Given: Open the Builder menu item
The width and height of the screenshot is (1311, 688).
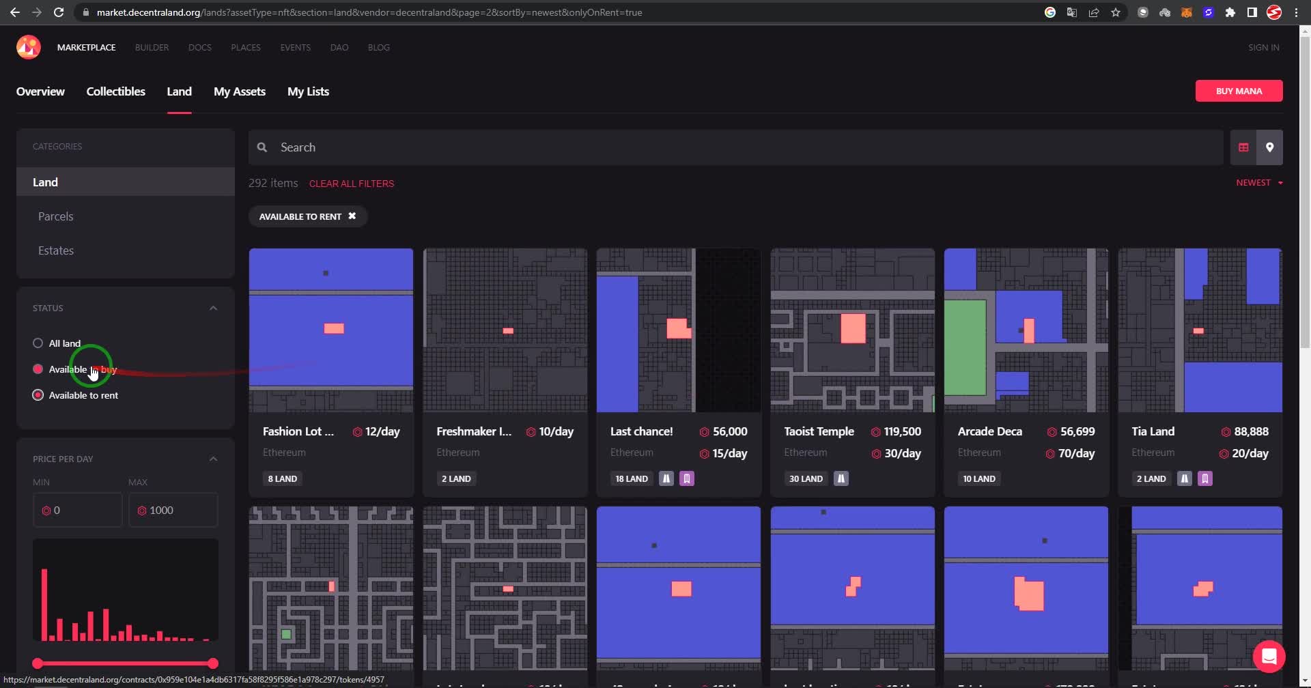Looking at the screenshot, I should click(152, 48).
